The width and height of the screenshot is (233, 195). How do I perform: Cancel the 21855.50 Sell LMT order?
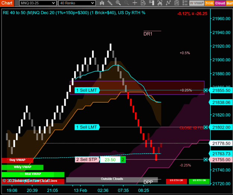tap(206, 90)
